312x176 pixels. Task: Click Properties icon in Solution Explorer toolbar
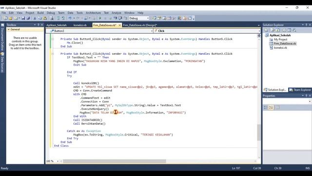266,30
